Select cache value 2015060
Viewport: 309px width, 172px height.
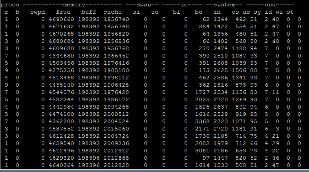tap(116, 129)
